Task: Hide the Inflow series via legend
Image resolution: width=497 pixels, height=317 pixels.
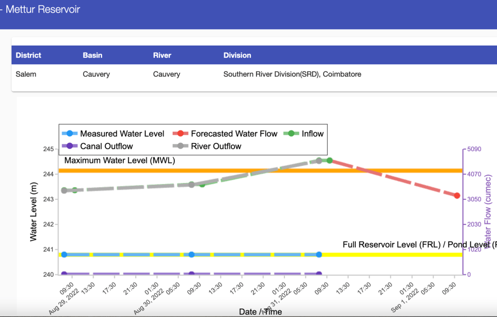Action: (312, 134)
